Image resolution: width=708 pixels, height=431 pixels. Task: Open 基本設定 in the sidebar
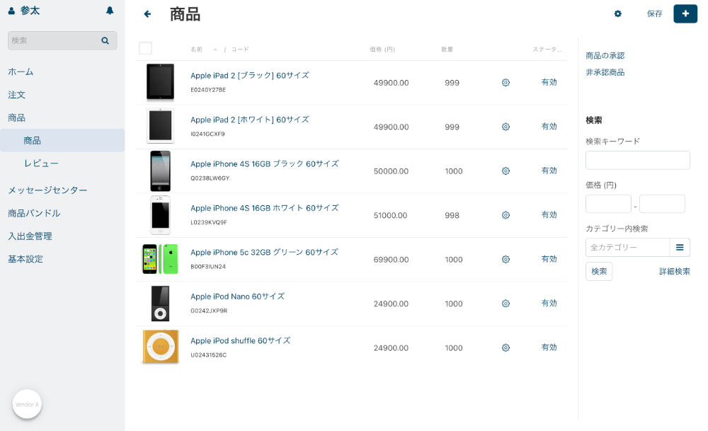pos(25,259)
